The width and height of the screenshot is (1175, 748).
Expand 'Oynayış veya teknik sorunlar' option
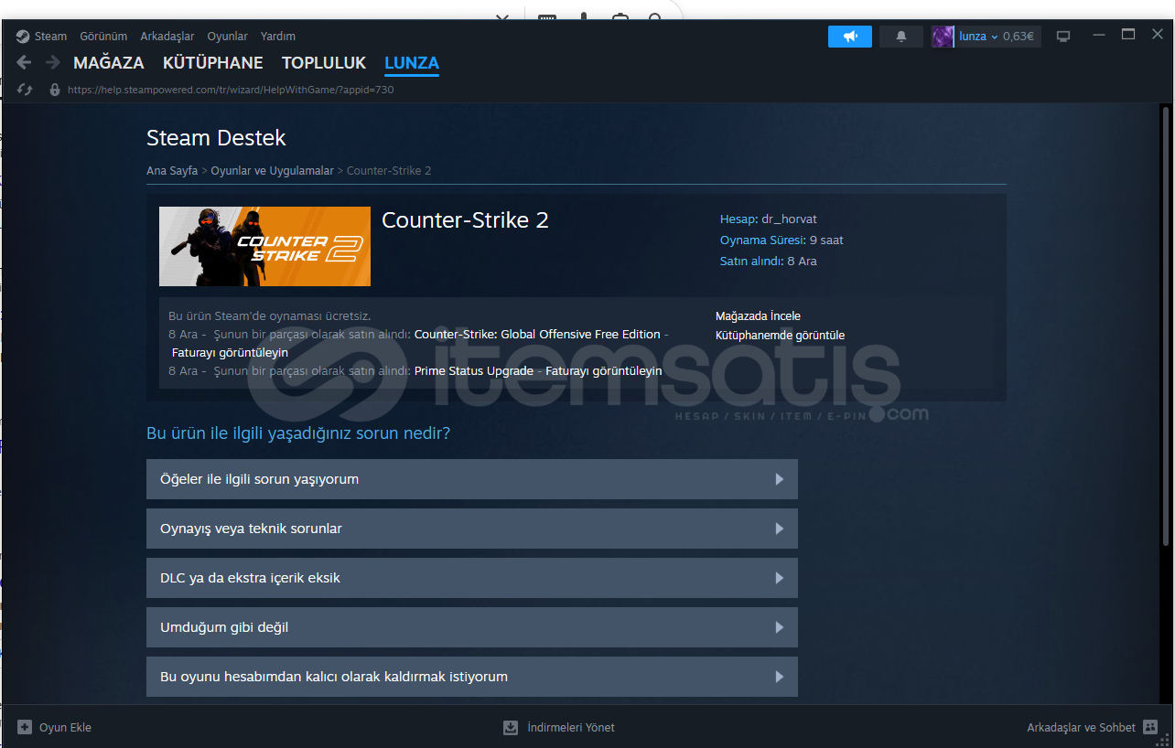click(x=472, y=529)
